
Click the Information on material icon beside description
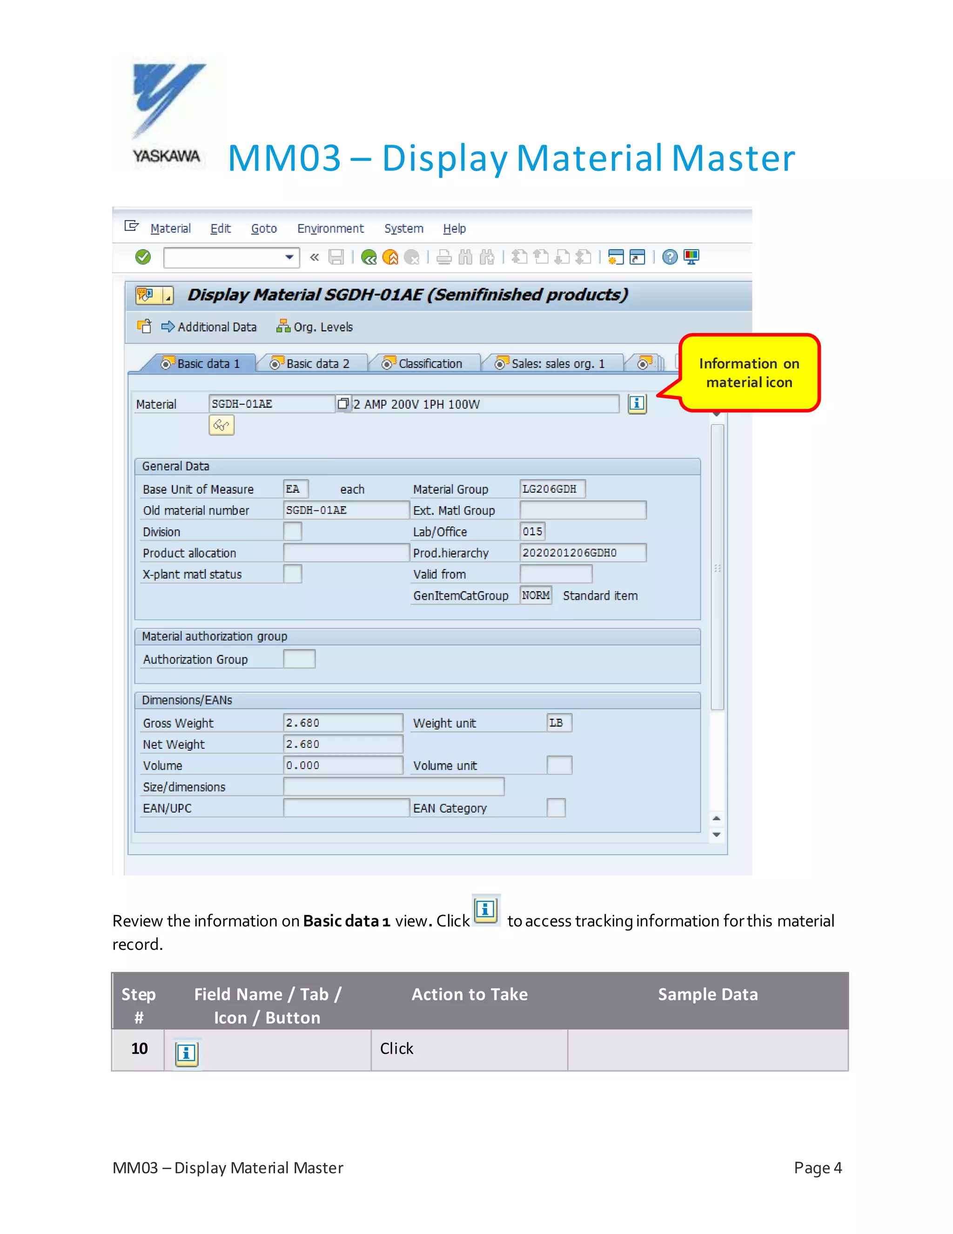pos(638,404)
